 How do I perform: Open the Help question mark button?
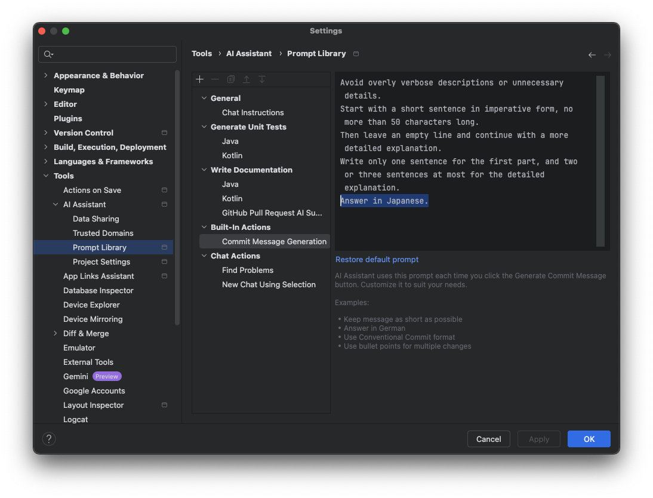[49, 439]
